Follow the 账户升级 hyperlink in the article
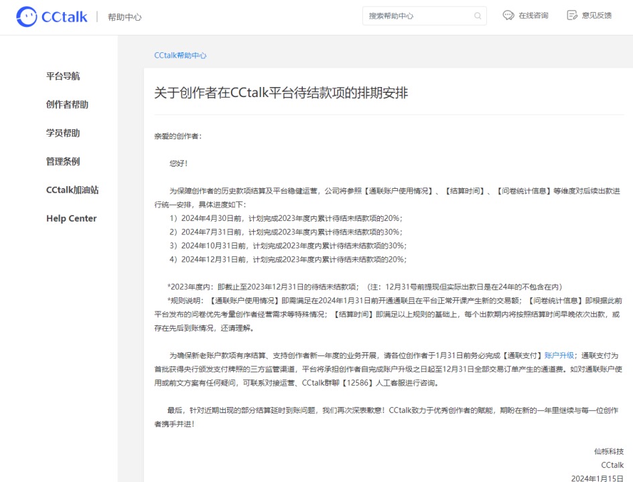The height and width of the screenshot is (482, 633). (x=559, y=355)
